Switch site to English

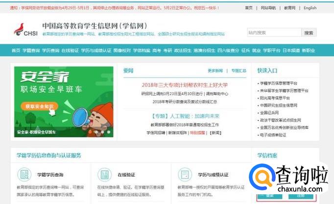[x=310, y=8]
